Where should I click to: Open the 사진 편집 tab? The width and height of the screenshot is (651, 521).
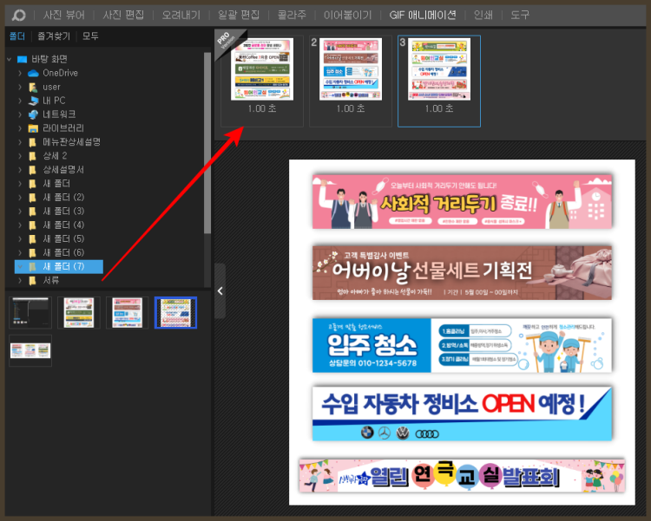123,16
